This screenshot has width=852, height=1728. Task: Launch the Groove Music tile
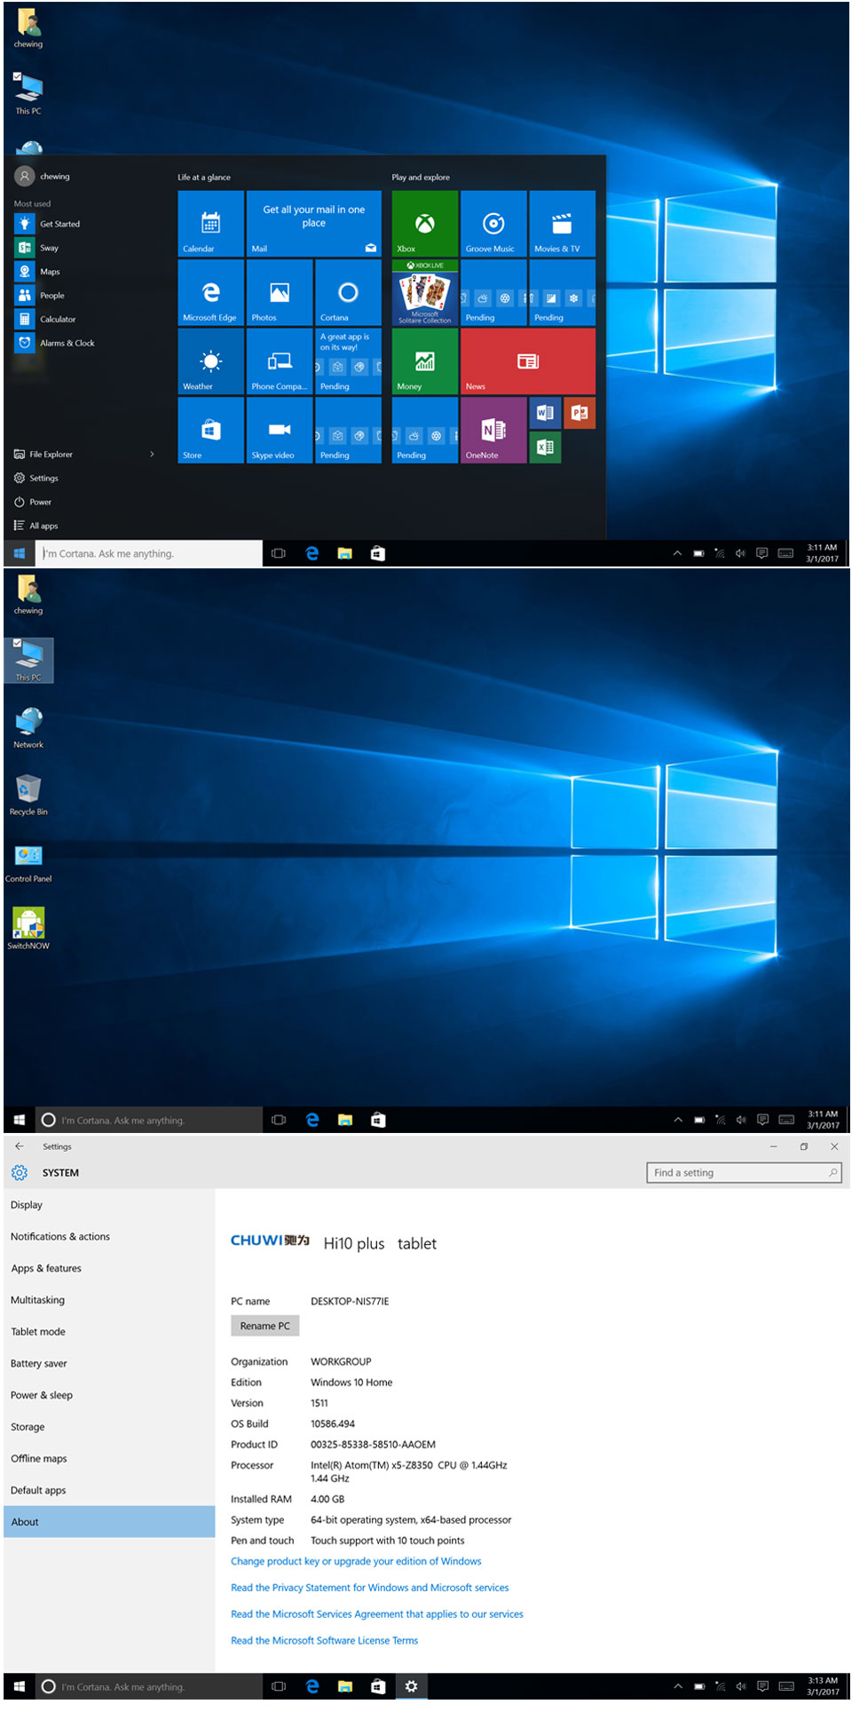[493, 224]
